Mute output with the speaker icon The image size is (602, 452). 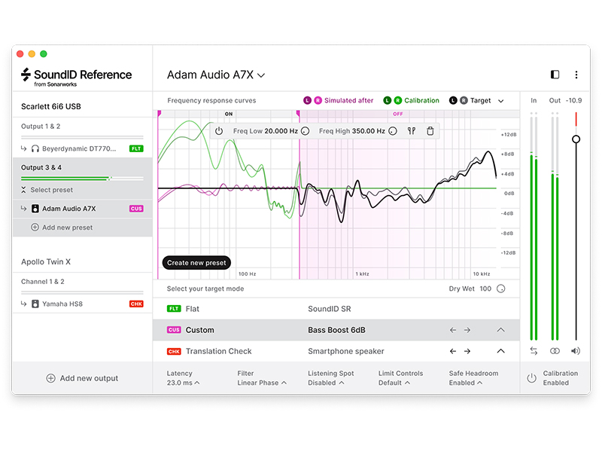[x=576, y=351]
